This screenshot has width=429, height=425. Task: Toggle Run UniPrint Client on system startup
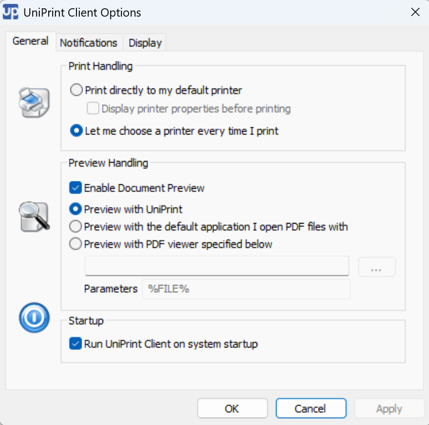(75, 344)
